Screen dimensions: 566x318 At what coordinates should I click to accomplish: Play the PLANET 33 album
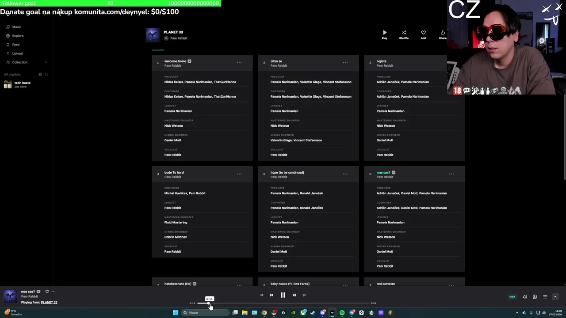tap(384, 34)
